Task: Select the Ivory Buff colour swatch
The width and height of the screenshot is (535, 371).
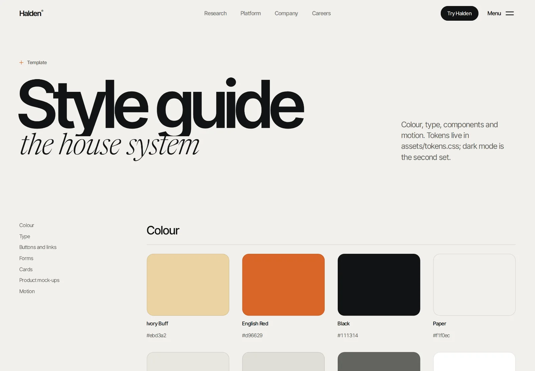Action: coord(188,285)
